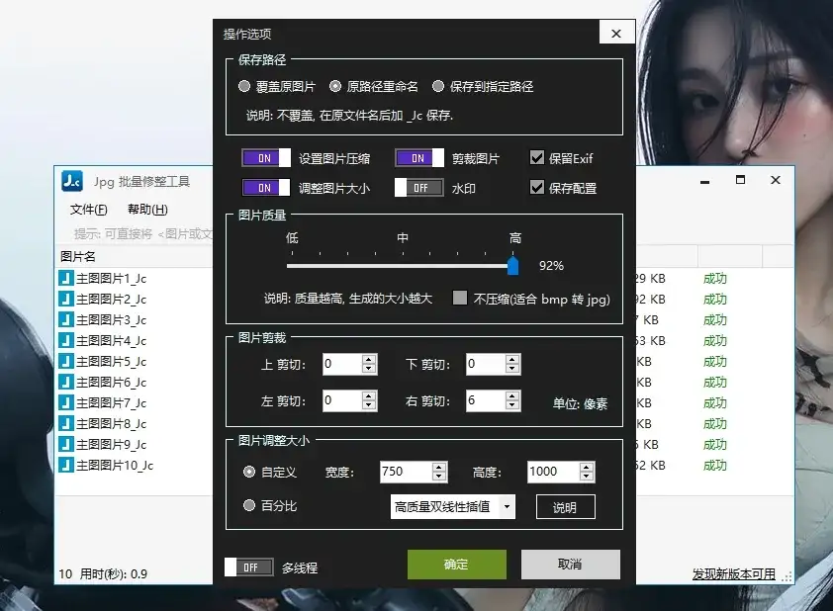Uncheck the 保留Exif checkbox
The width and height of the screenshot is (833, 611).
[537, 158]
